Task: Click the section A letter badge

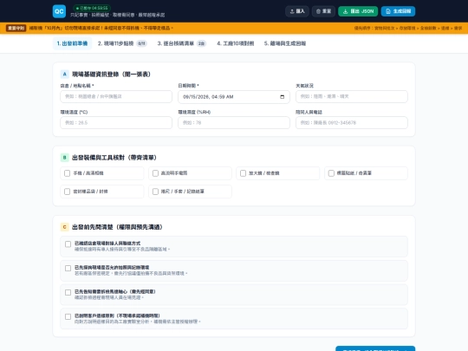Action: [x=64, y=74]
